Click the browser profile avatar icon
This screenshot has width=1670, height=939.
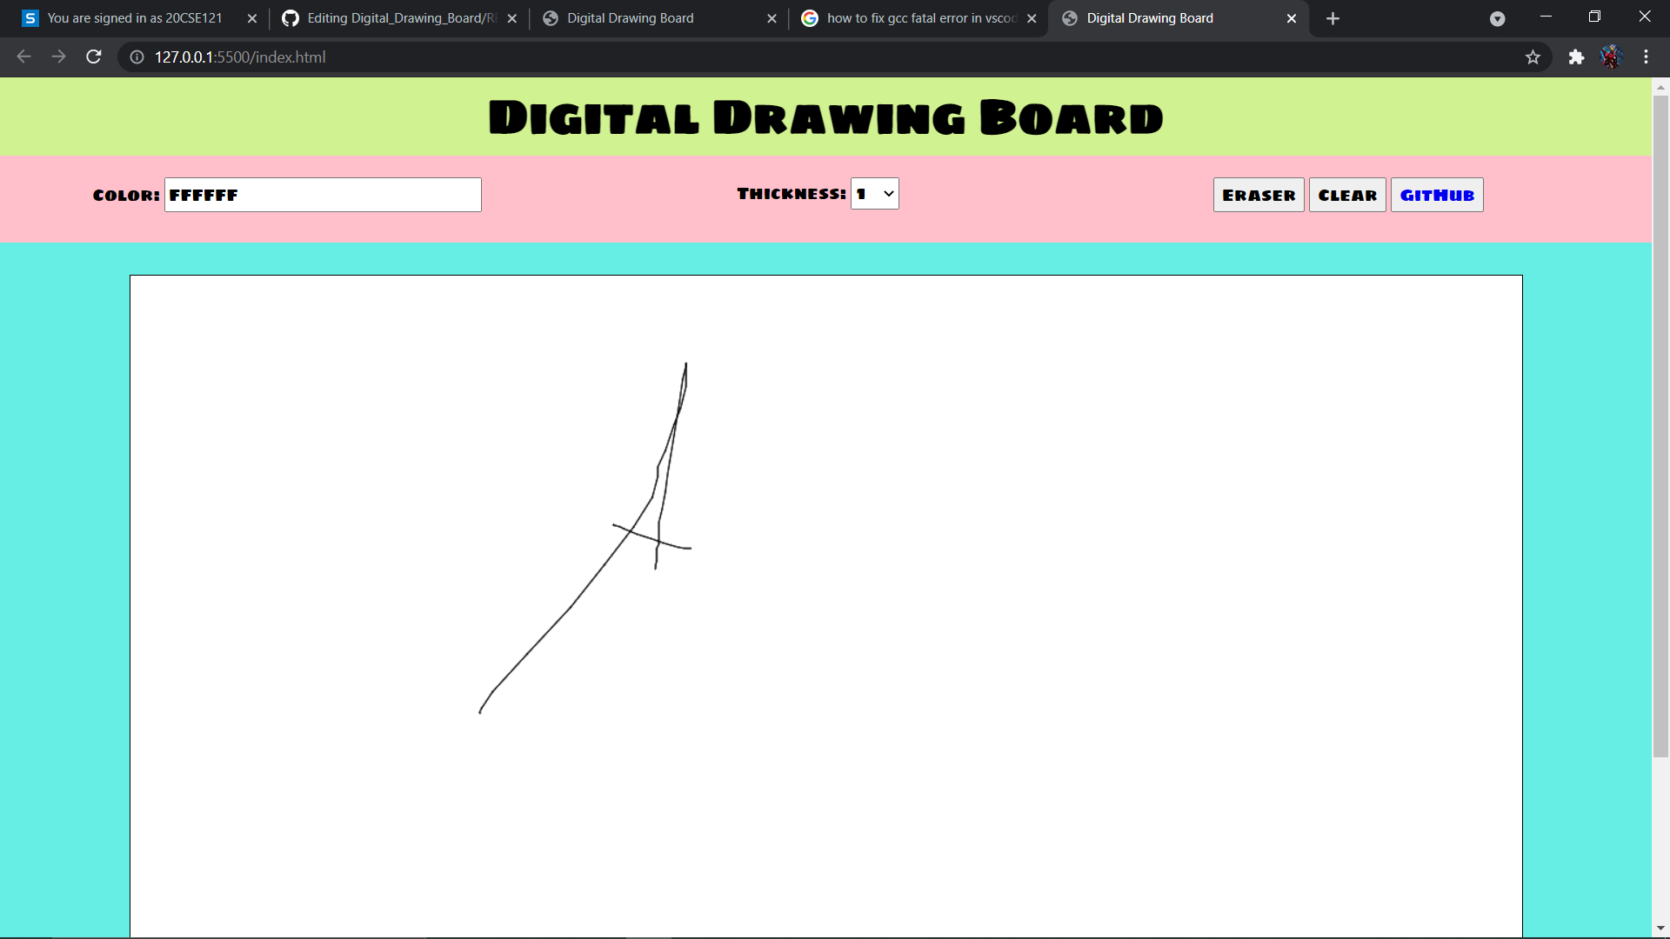1613,57
